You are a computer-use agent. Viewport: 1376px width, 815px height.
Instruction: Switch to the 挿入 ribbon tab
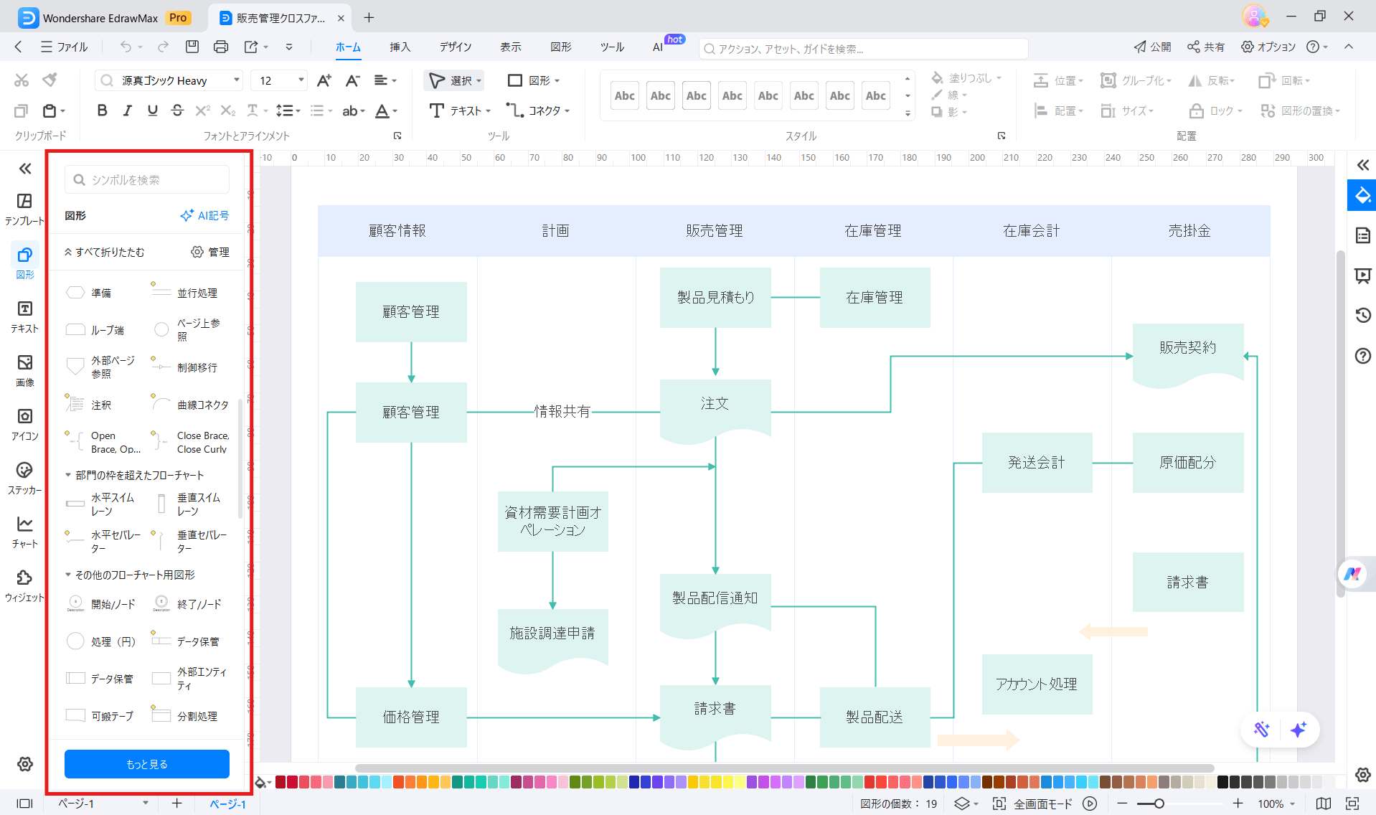(x=400, y=47)
